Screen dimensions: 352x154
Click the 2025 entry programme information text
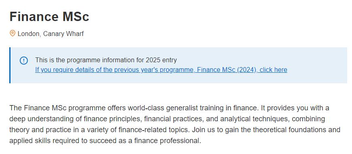(x=106, y=60)
